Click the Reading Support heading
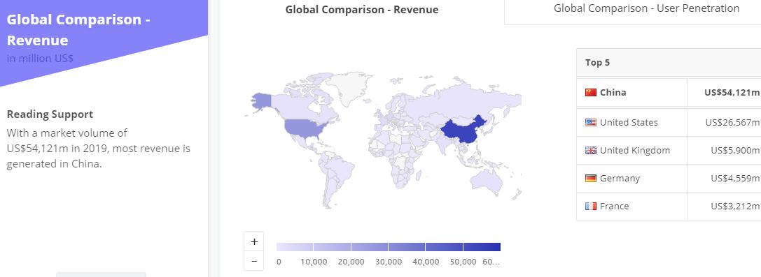Screen dimensions: 761x277 tap(50, 114)
